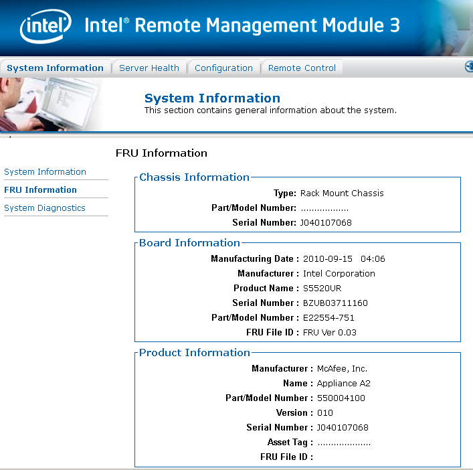The width and height of the screenshot is (473, 470).
Task: Click the version value 010
Action: 325,413
